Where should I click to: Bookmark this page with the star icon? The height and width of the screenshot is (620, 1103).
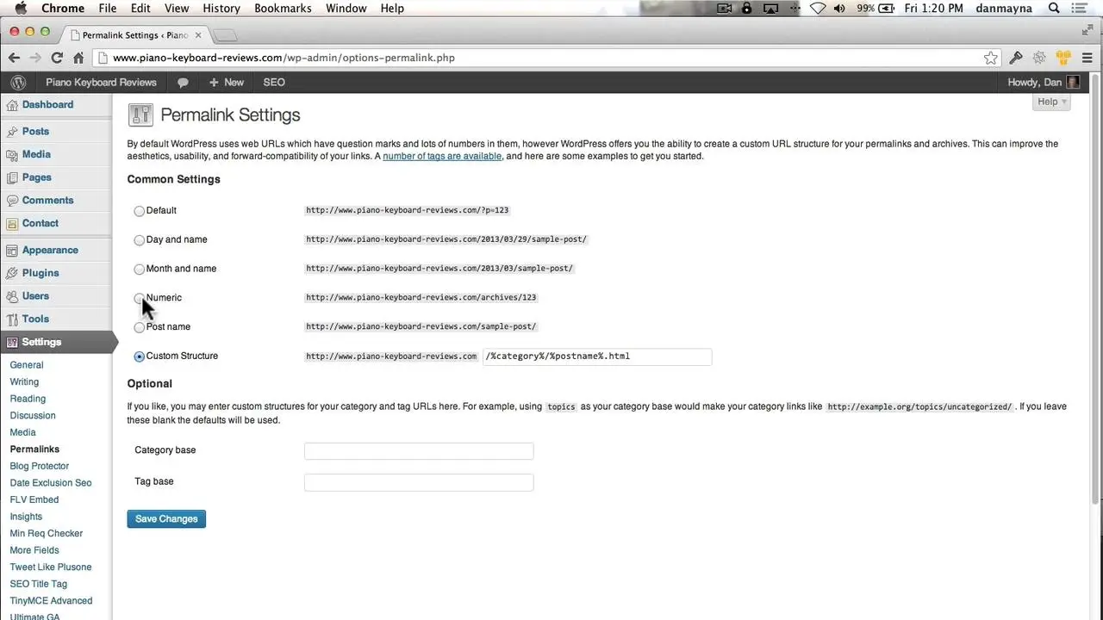click(991, 58)
